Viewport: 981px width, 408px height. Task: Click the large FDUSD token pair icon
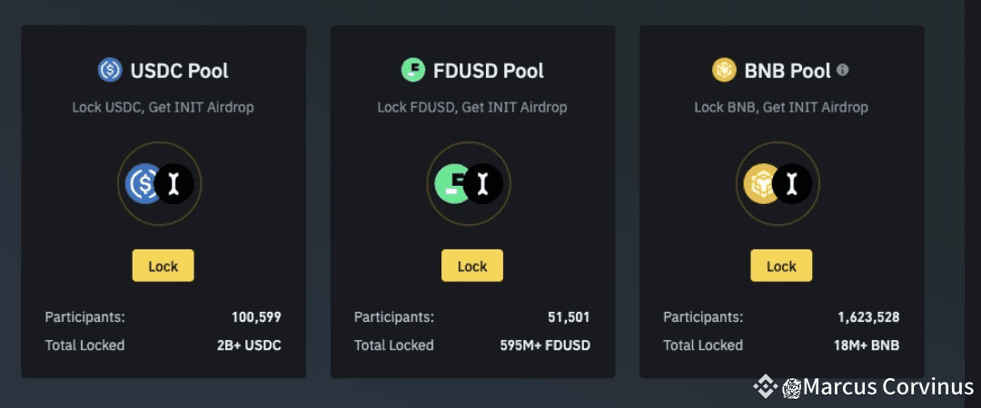(x=469, y=184)
